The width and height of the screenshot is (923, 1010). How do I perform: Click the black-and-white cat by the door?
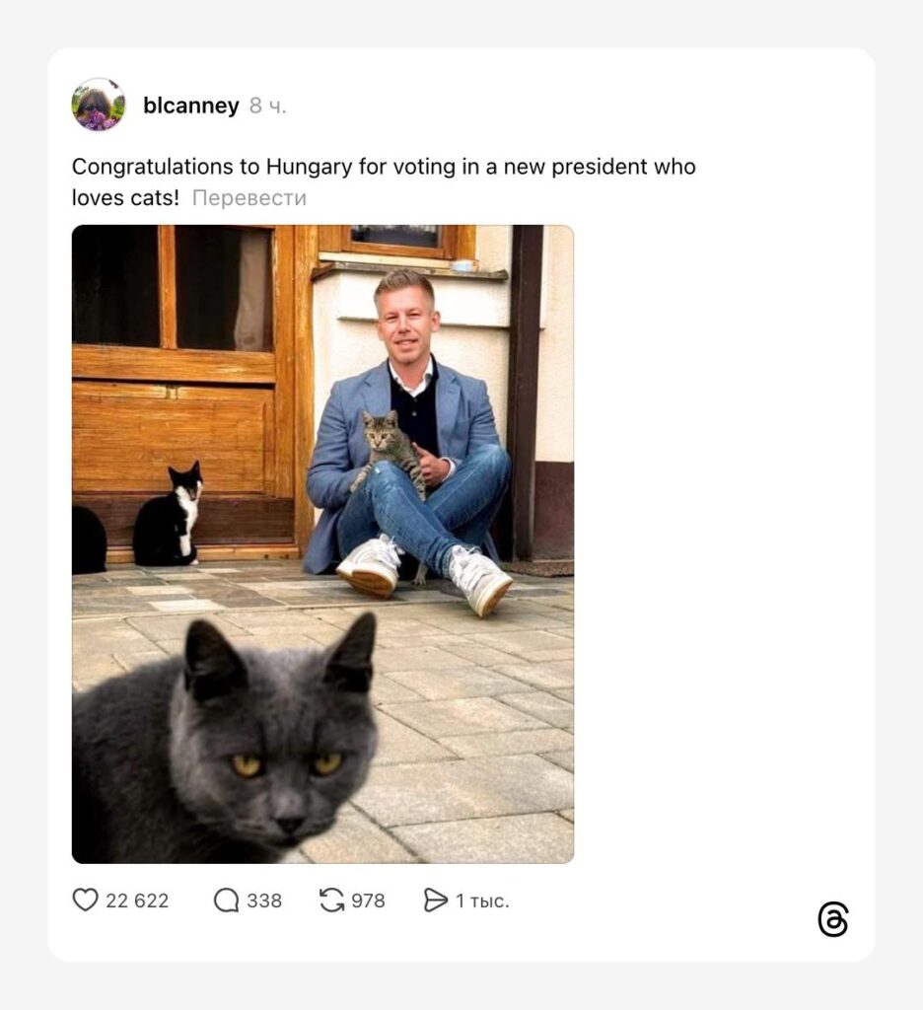(x=168, y=515)
